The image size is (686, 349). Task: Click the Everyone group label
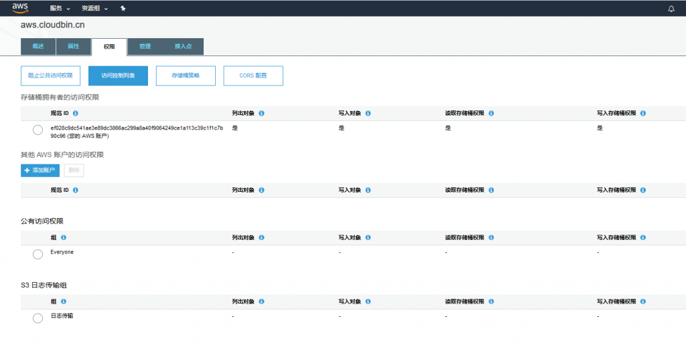pyautogui.click(x=62, y=253)
